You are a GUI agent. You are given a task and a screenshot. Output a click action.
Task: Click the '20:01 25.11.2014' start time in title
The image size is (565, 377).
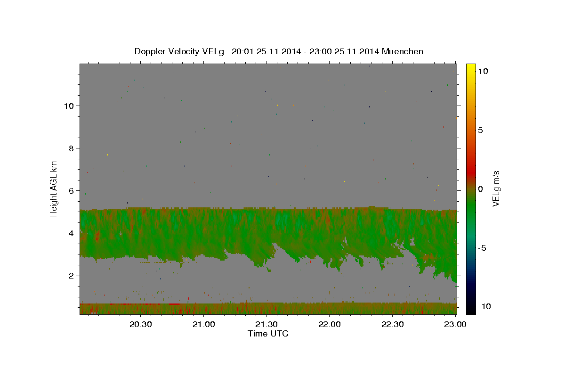(x=266, y=51)
